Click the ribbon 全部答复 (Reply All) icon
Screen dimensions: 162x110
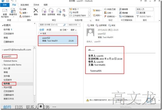pyautogui.click(x=51, y=12)
